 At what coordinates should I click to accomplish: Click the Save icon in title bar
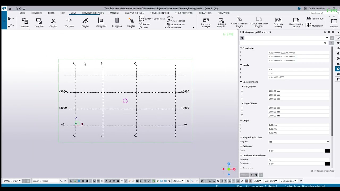click(x=10, y=8)
